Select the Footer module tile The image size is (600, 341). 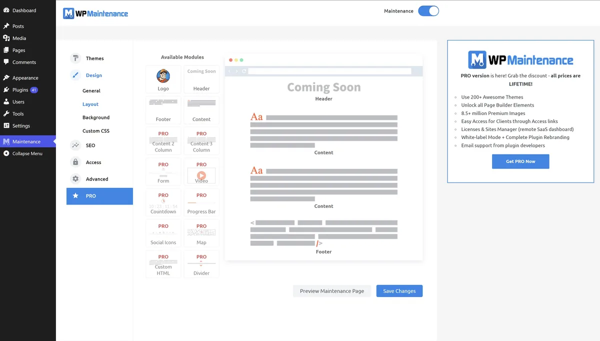tap(163, 110)
